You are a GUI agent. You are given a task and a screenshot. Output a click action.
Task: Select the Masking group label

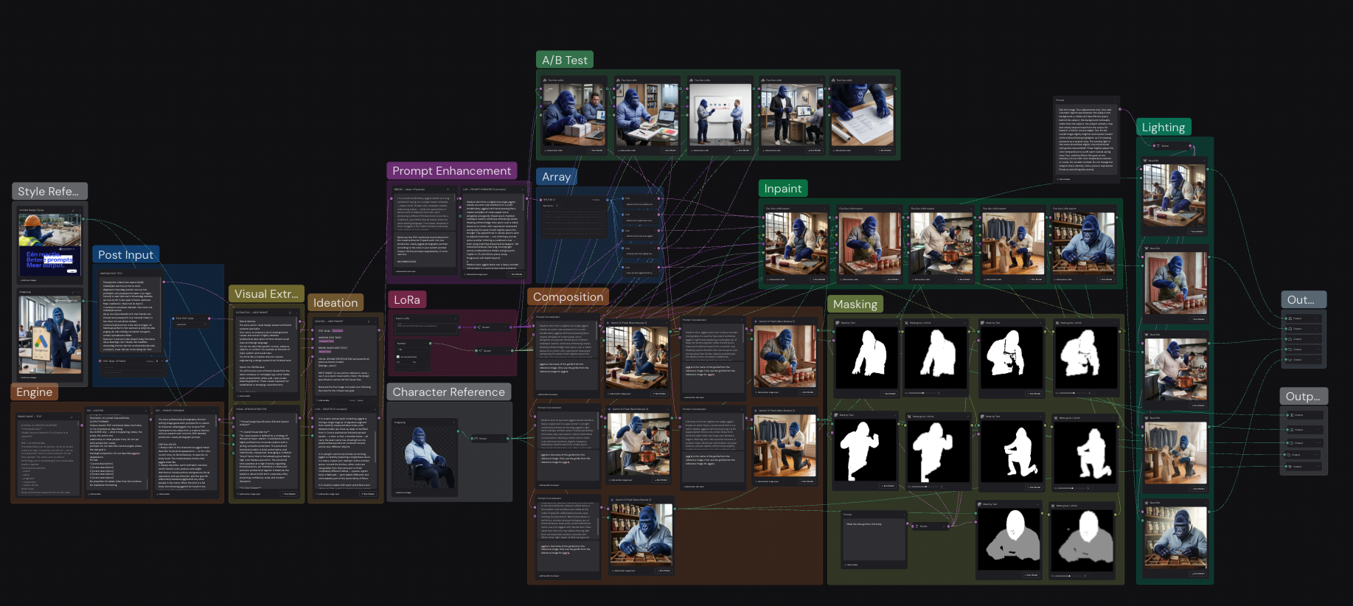[x=855, y=304]
